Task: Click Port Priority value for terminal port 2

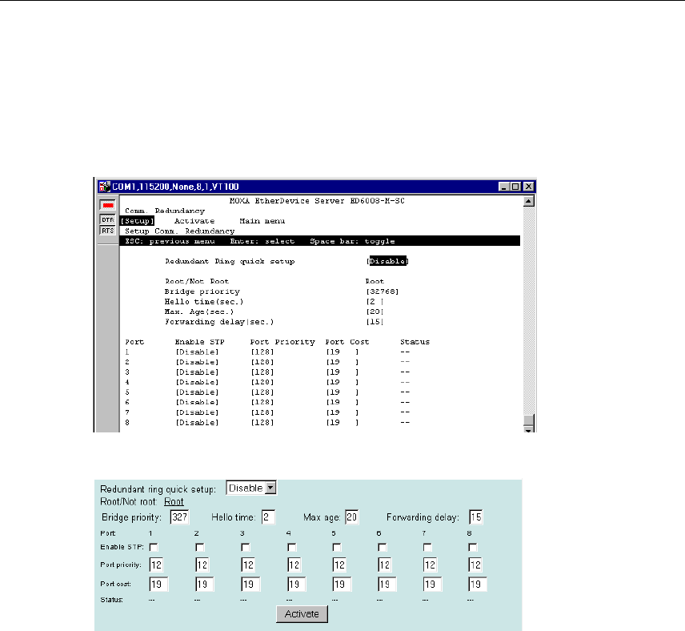Action: click(262, 362)
